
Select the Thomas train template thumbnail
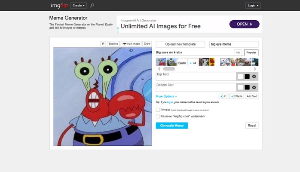[171, 62]
